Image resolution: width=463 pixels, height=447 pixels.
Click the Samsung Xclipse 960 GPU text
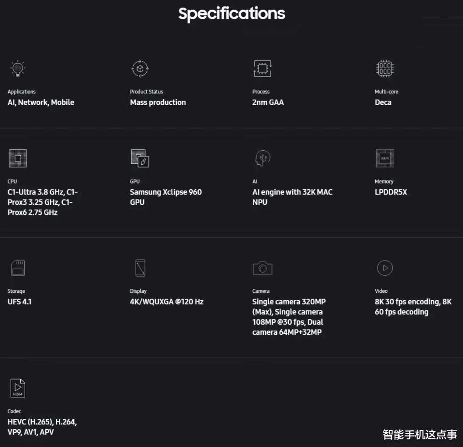tap(165, 197)
